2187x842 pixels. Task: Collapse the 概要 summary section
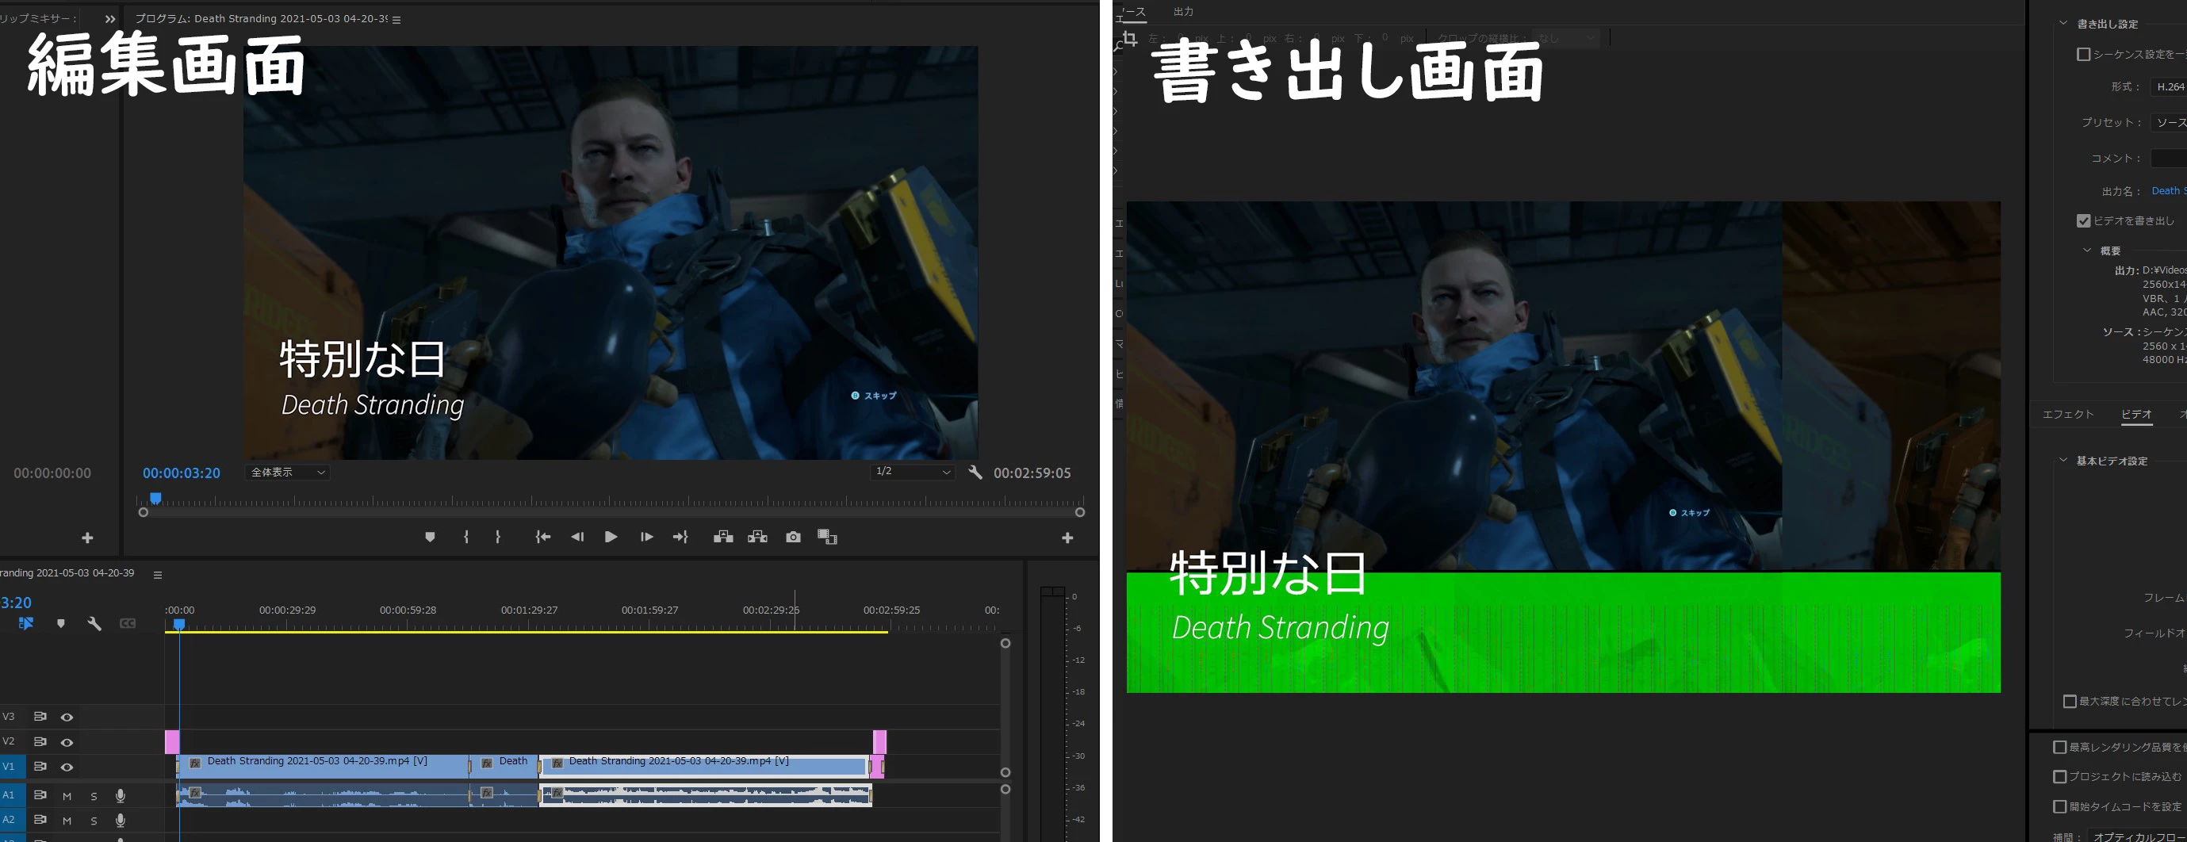(x=2088, y=251)
